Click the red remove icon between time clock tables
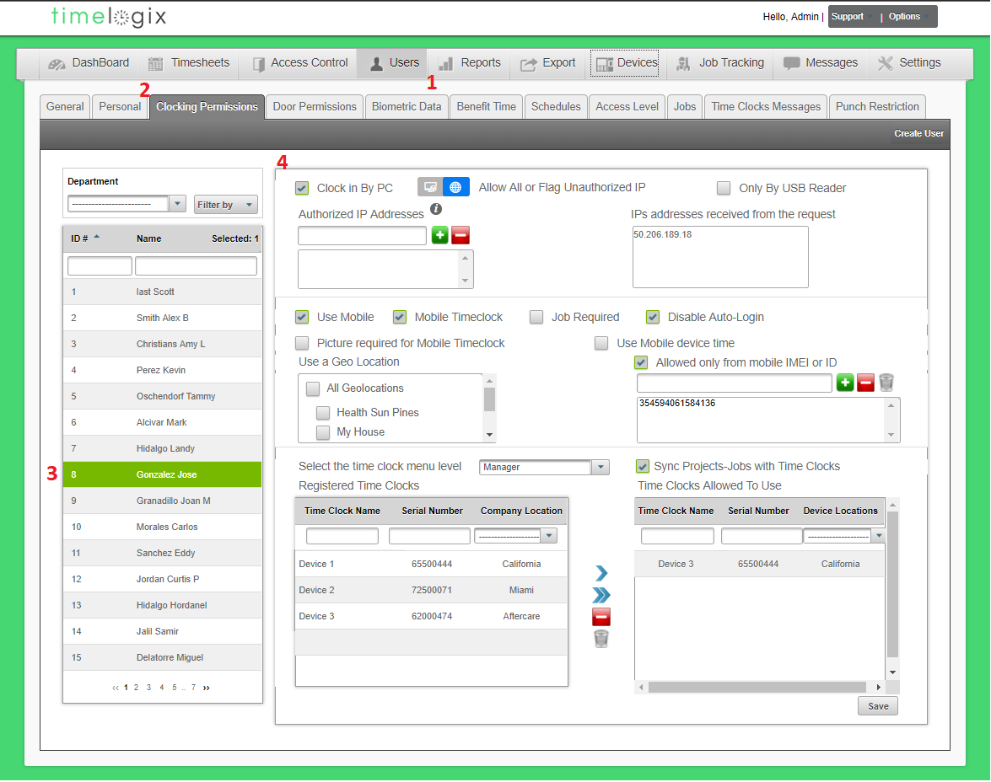 [601, 617]
